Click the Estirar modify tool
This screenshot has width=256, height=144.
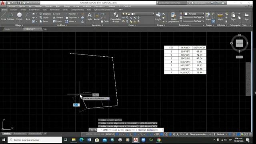[44, 21]
